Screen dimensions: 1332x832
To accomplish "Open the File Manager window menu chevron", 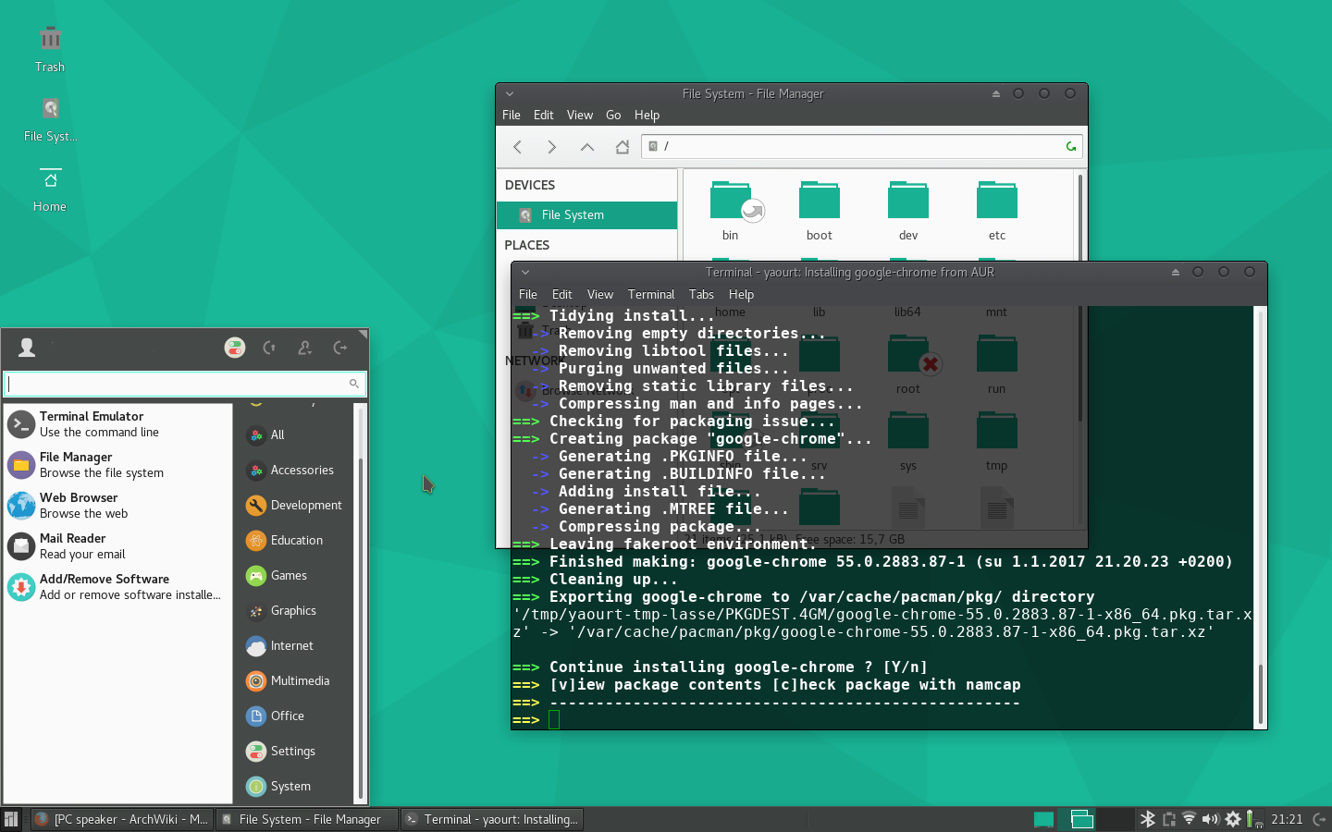I will (509, 93).
